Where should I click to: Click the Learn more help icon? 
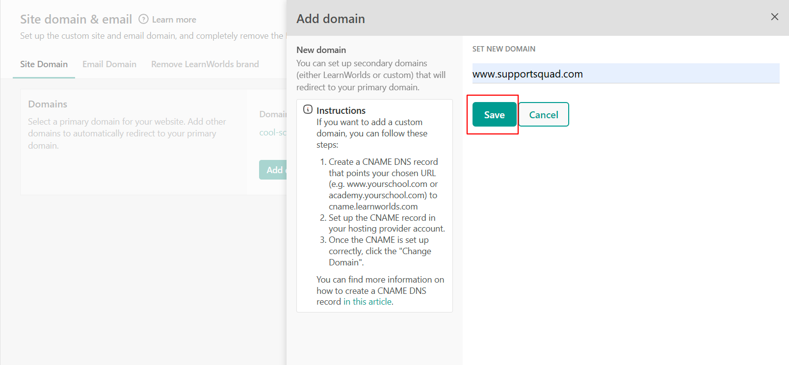point(143,19)
